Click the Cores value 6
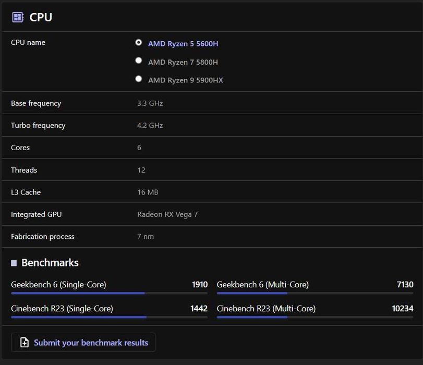423x365 pixels. [x=139, y=148]
